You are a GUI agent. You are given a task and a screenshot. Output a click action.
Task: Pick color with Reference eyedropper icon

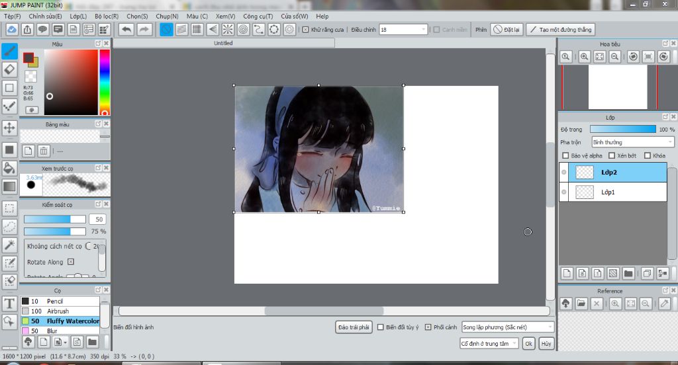[x=665, y=304]
